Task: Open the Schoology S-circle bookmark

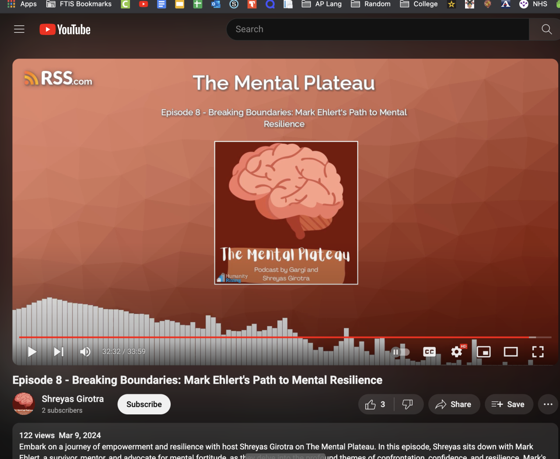Action: point(234,4)
